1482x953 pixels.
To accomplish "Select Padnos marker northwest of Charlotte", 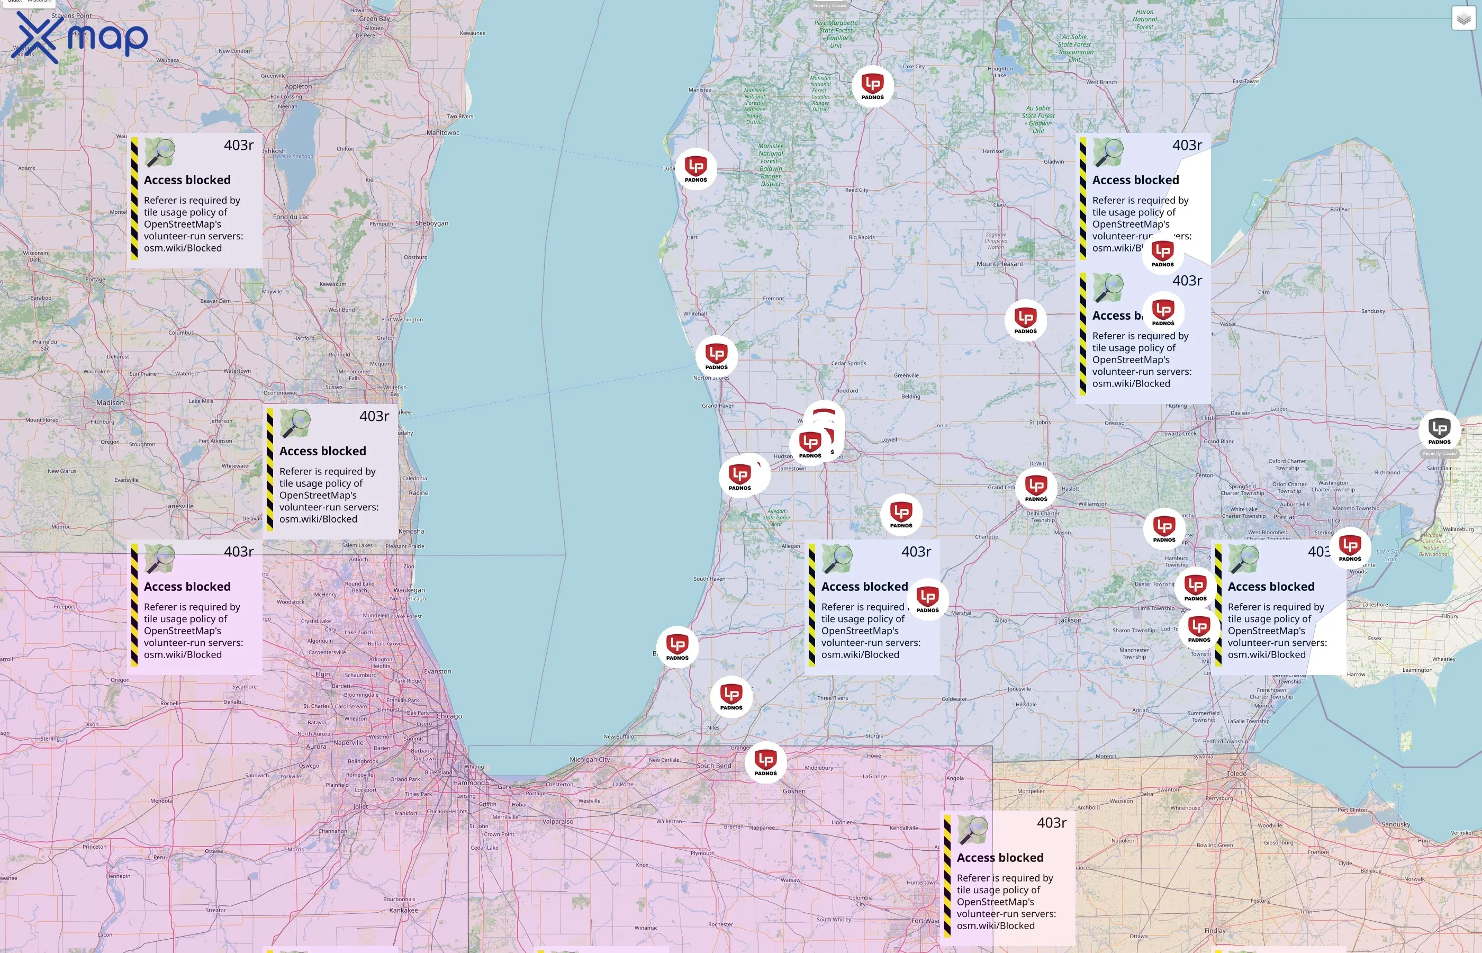I will (x=901, y=515).
